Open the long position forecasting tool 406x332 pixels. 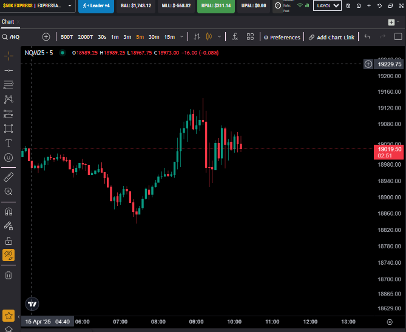pos(8,114)
